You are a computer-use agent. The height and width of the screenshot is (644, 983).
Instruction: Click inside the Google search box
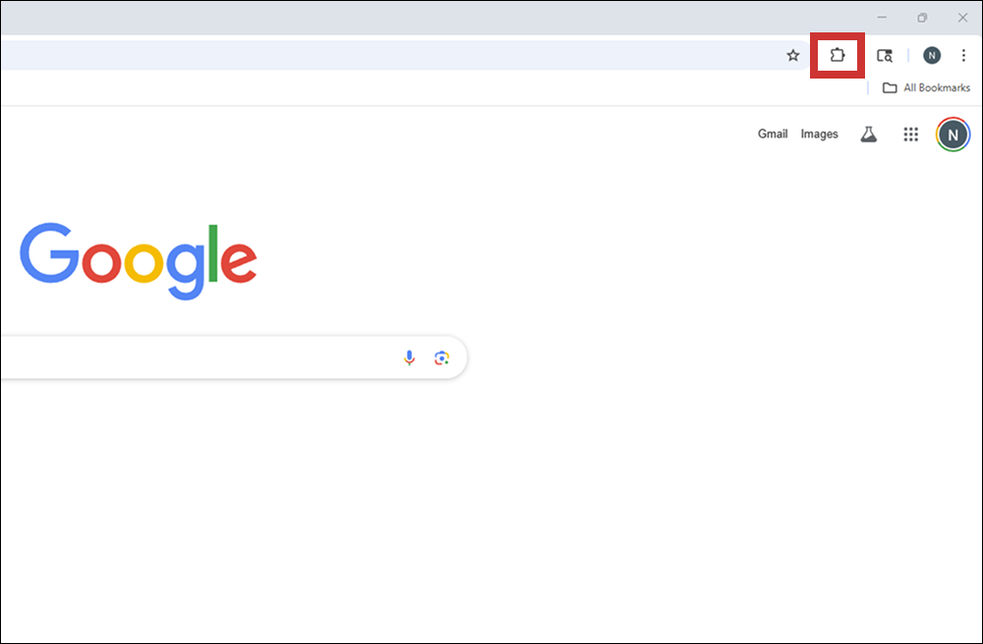pos(234,357)
